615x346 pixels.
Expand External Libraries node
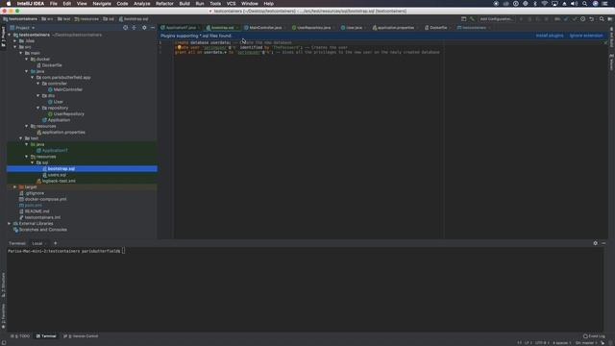10,224
